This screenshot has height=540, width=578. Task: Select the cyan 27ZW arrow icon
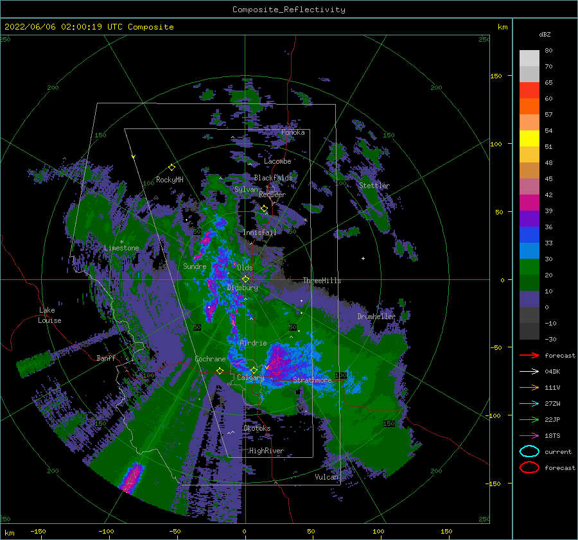tap(529, 404)
